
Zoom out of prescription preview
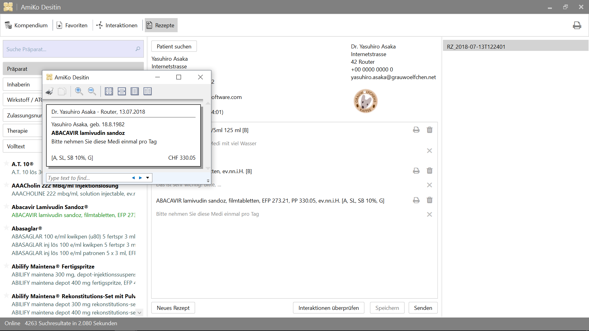[x=92, y=91]
